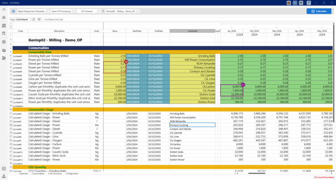Go to Home in the sidebar

pos(4,17)
